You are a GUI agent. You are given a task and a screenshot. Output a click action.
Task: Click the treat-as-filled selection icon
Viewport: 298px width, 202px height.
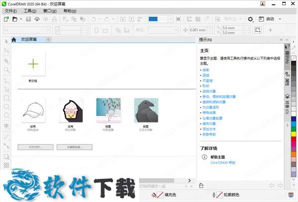(x=258, y=30)
